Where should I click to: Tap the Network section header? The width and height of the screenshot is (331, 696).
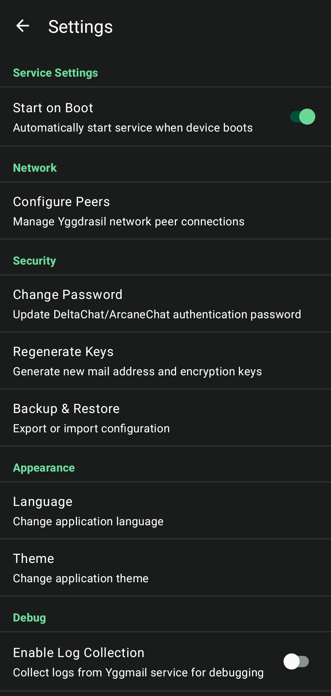click(x=35, y=168)
